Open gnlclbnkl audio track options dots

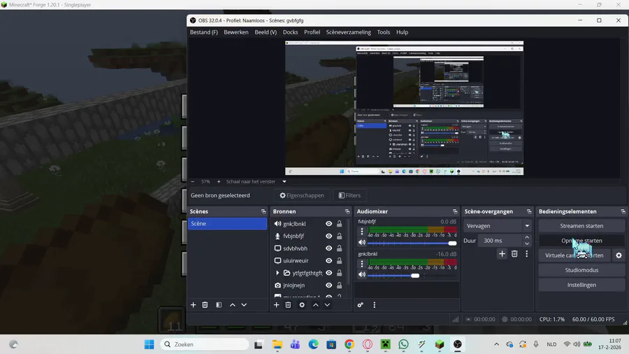coord(362,264)
